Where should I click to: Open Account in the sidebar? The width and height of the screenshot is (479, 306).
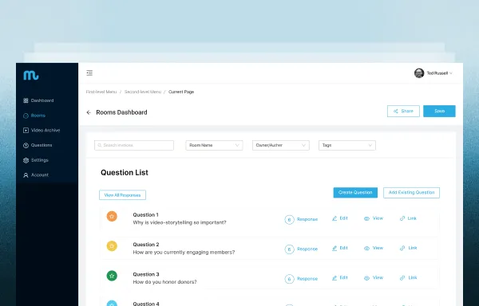pyautogui.click(x=36, y=175)
